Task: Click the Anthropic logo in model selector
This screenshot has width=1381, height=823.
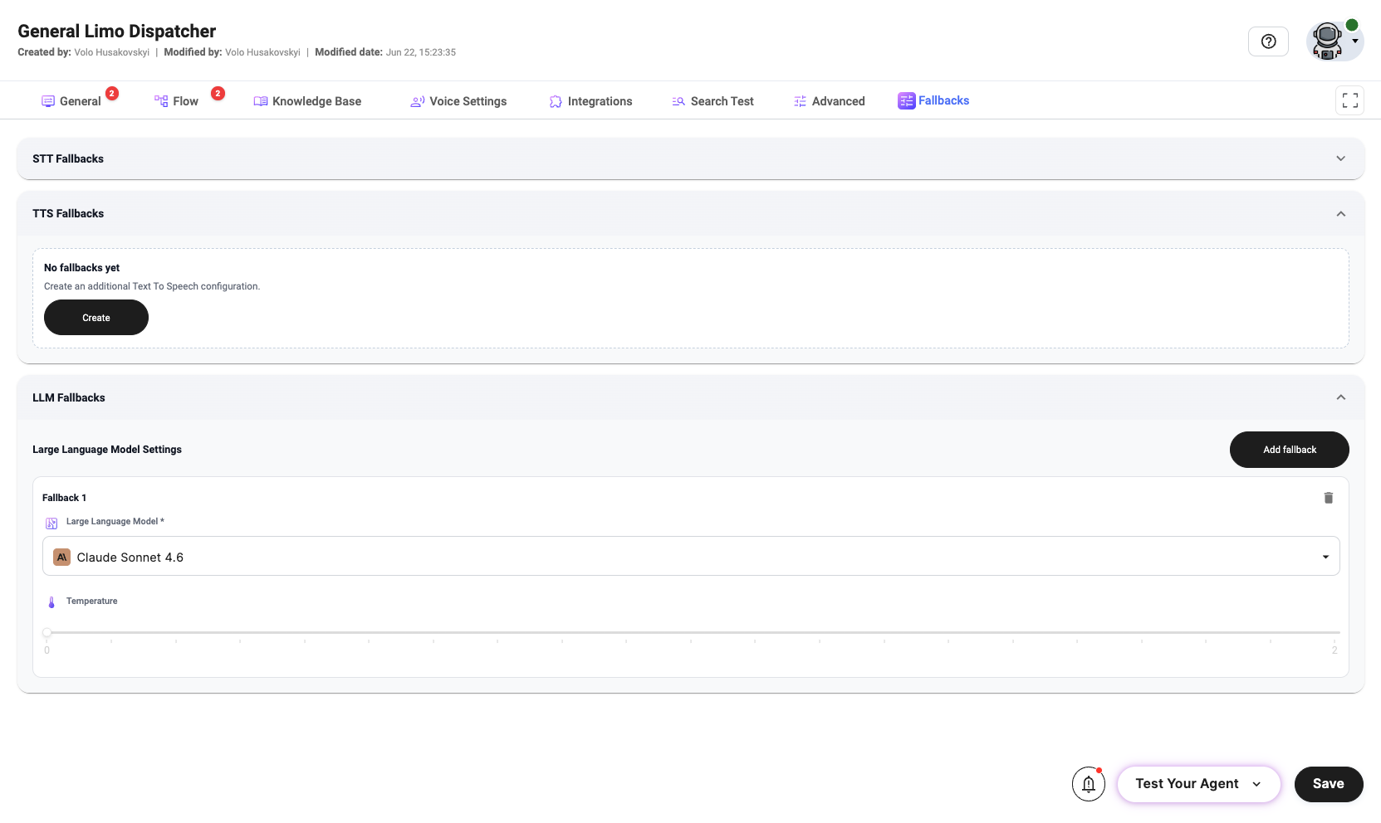Action: tap(61, 558)
